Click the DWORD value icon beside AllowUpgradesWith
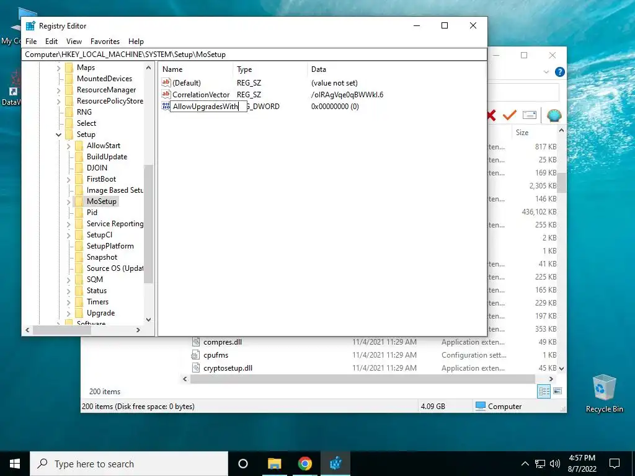Screen dimensions: 635x476 point(166,106)
